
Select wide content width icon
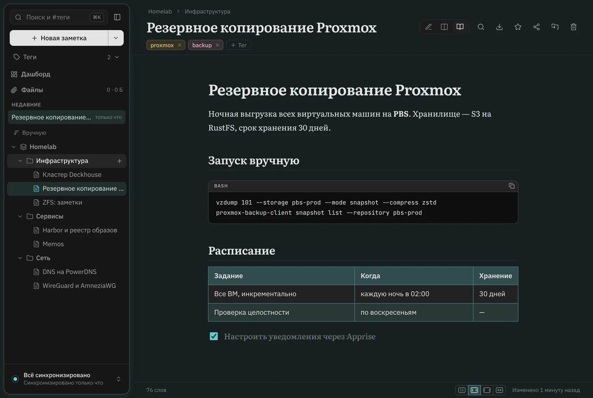[487, 390]
